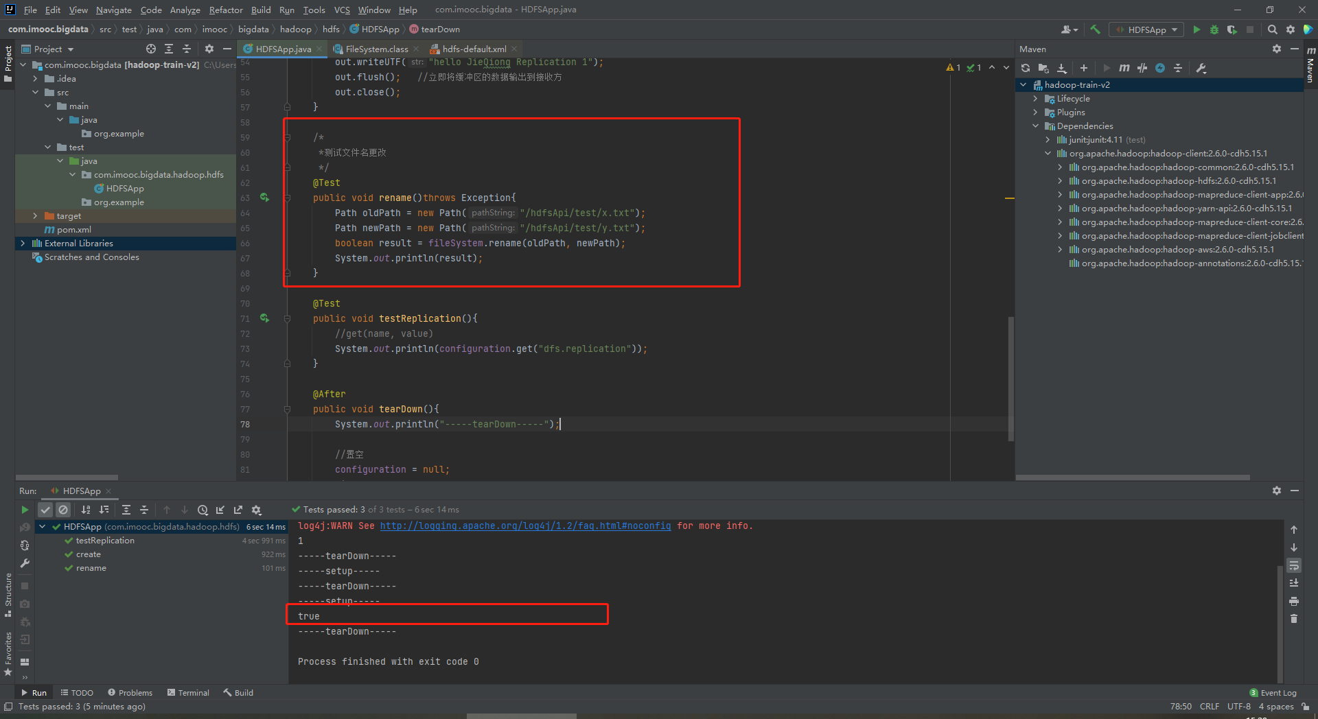Expand Plugins node in Maven panel

coord(1036,113)
